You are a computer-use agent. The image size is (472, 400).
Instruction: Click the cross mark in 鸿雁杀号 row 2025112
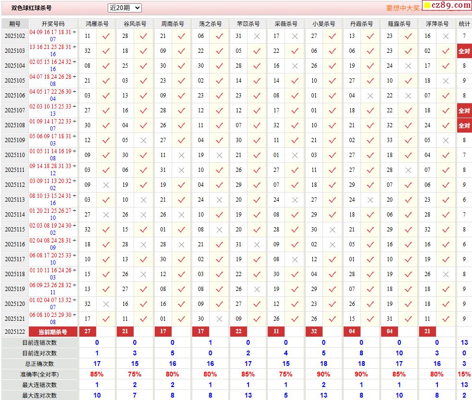(x=106, y=185)
